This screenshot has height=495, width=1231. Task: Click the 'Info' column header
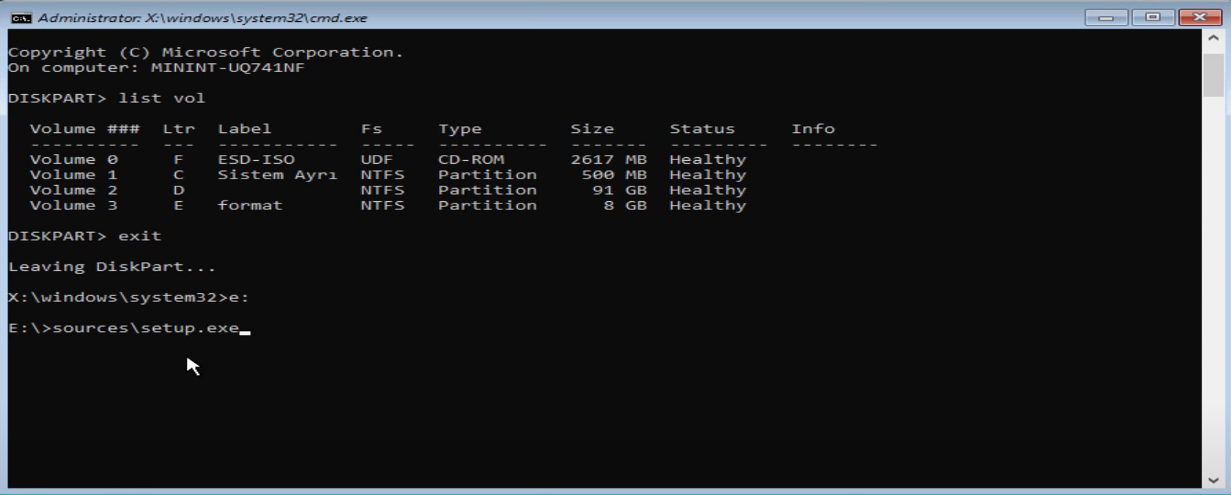click(x=813, y=129)
